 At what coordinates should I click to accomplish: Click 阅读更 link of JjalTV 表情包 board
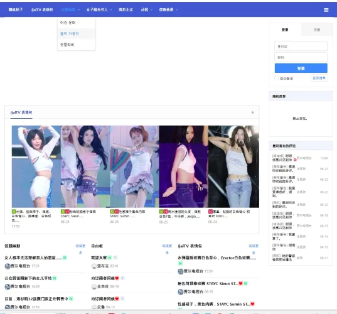(254, 246)
